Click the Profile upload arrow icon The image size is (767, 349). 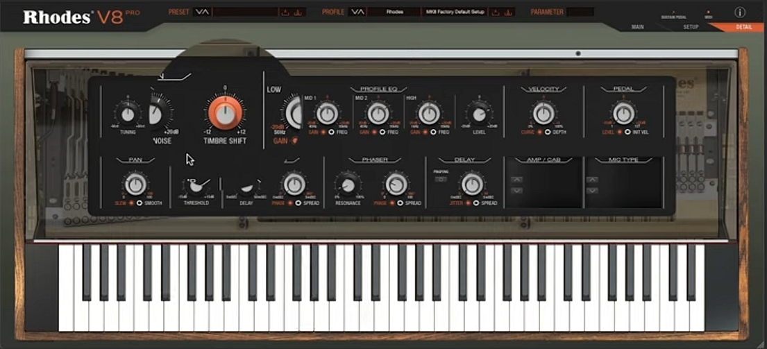click(496, 12)
